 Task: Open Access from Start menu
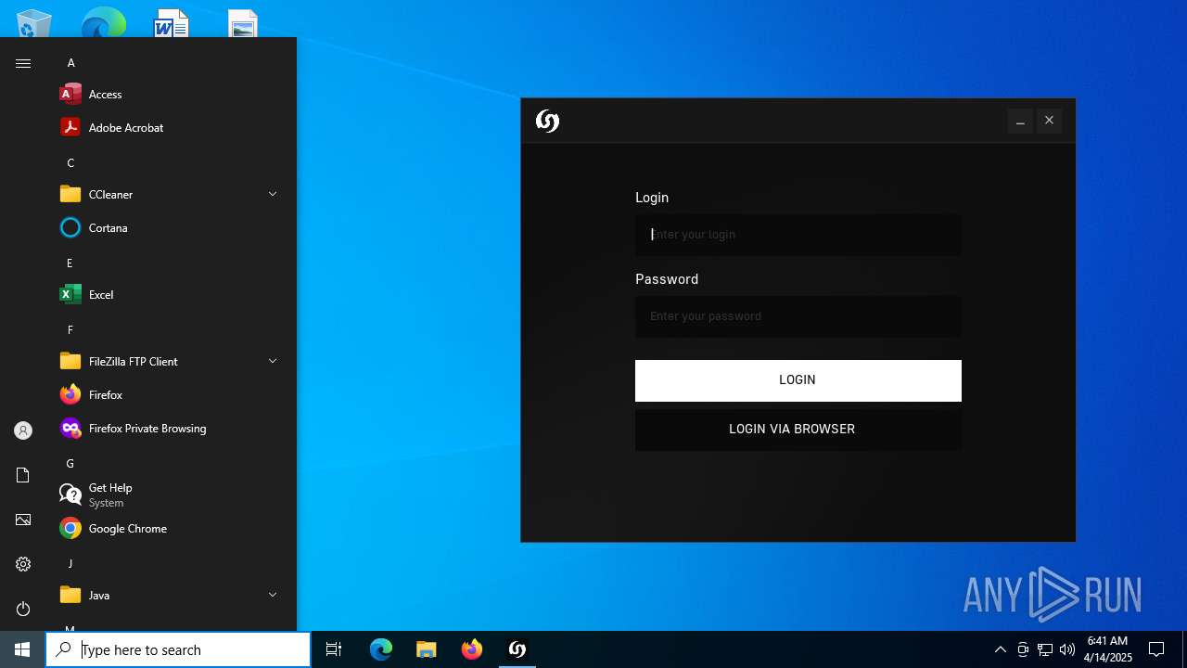tap(171, 94)
